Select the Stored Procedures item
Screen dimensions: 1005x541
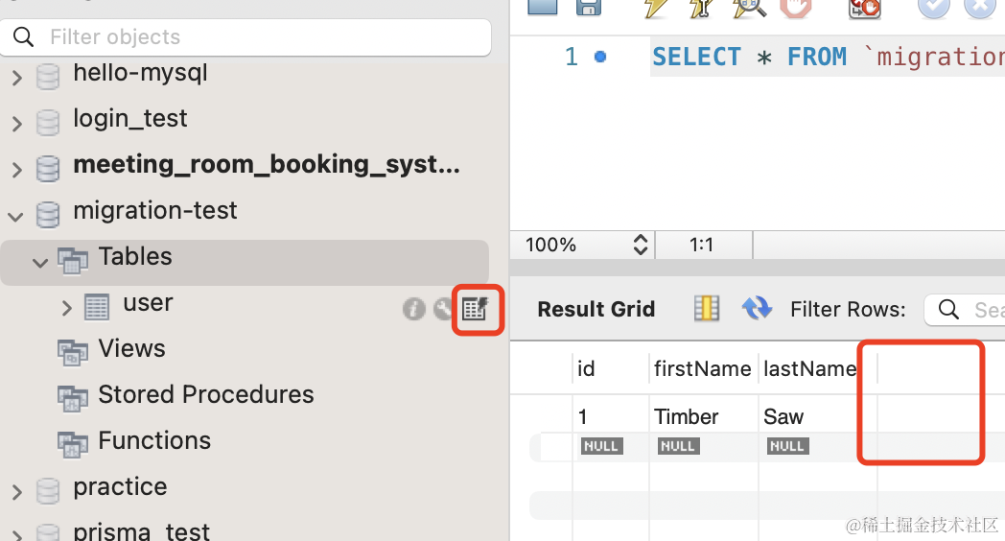(x=205, y=395)
